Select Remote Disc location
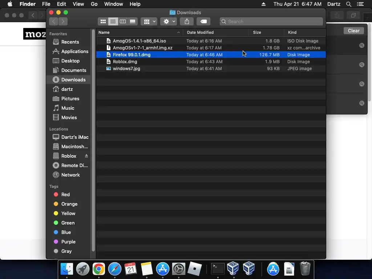Screen dimensions: 372x279 coord(69,165)
